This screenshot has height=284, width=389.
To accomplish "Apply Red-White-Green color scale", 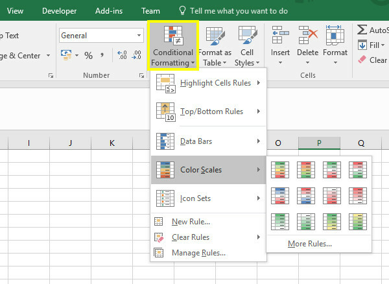I will [x=358, y=170].
